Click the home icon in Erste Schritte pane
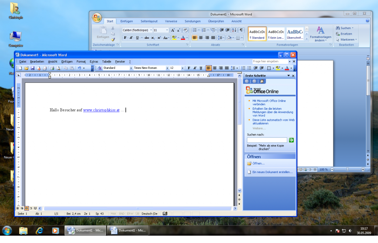Screen dimensions: 378x243 click(262, 81)
